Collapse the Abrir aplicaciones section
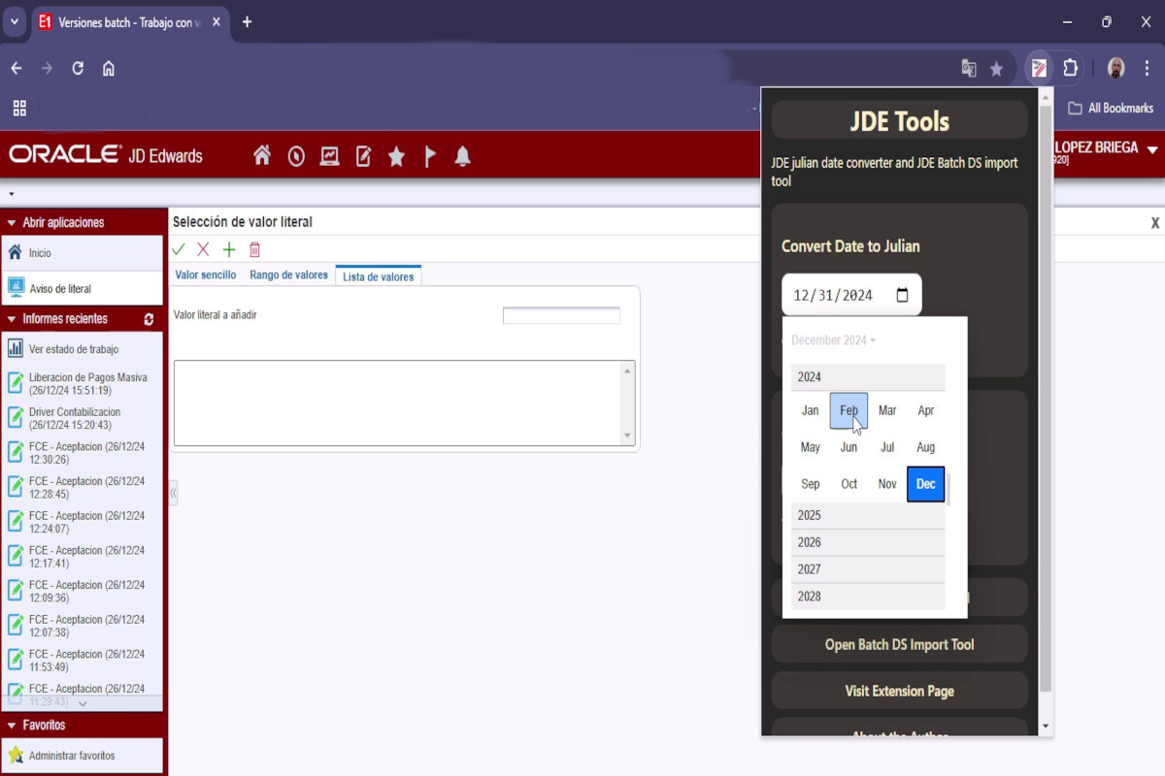 (10, 222)
